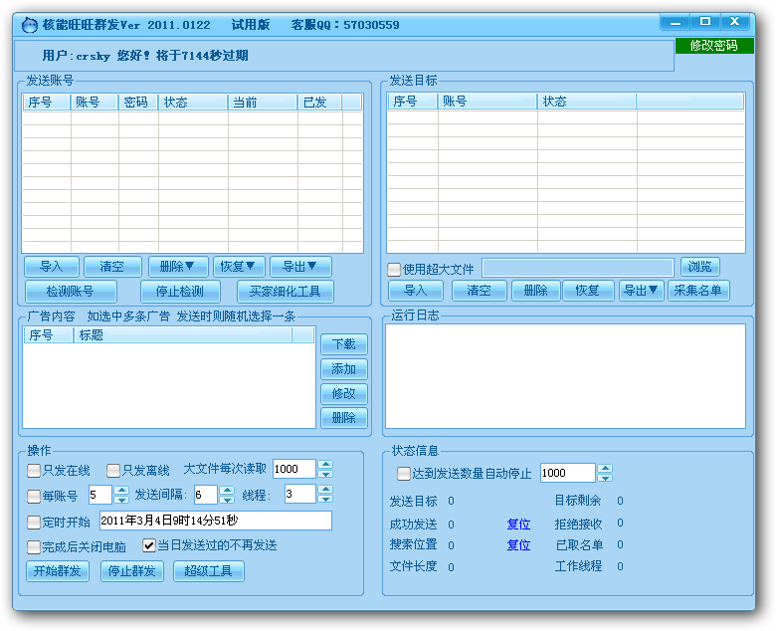776x631 pixels.
Task: Decrease 大文件每次读取 value
Action: (325, 474)
